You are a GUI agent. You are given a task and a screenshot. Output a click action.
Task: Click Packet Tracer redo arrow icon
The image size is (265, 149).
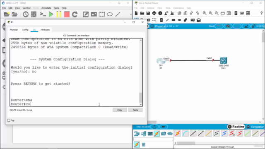[x=198, y=13]
